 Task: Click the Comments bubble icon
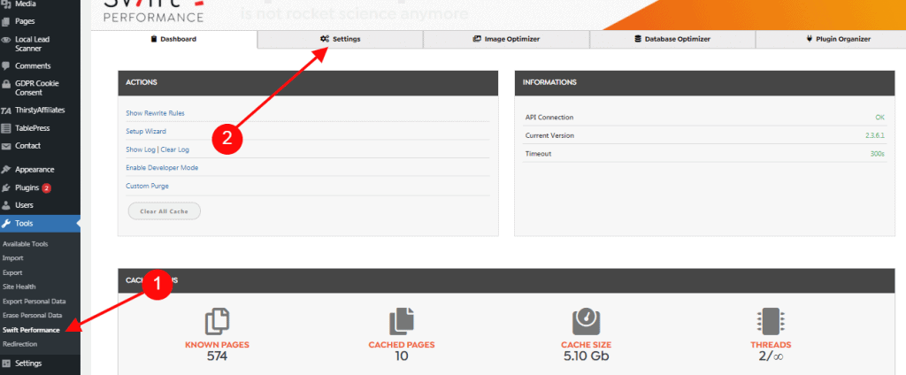pos(6,65)
